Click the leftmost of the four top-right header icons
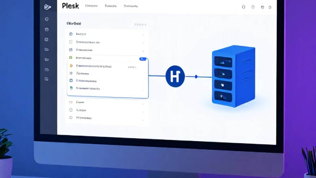The image size is (316, 178). [243, 7]
